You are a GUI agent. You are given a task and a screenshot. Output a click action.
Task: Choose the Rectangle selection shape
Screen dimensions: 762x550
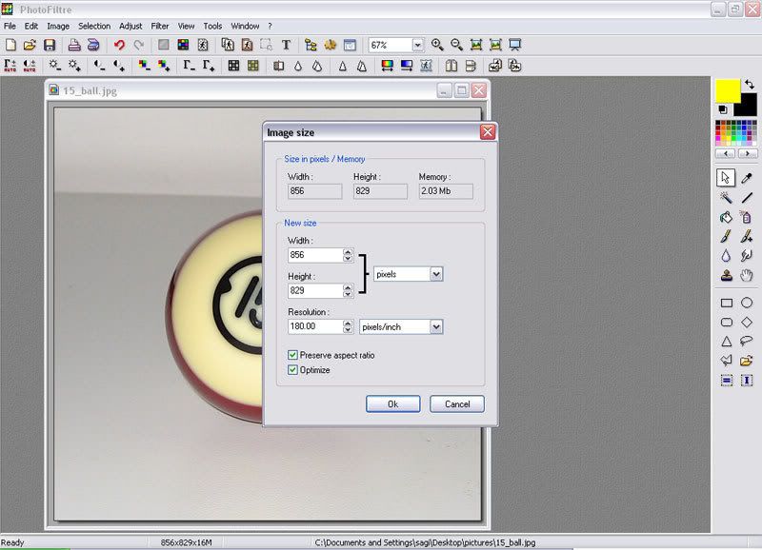[x=727, y=303]
